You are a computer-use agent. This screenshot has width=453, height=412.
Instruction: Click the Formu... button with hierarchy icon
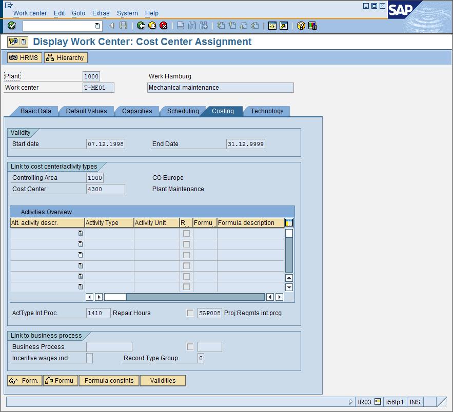[61, 381]
